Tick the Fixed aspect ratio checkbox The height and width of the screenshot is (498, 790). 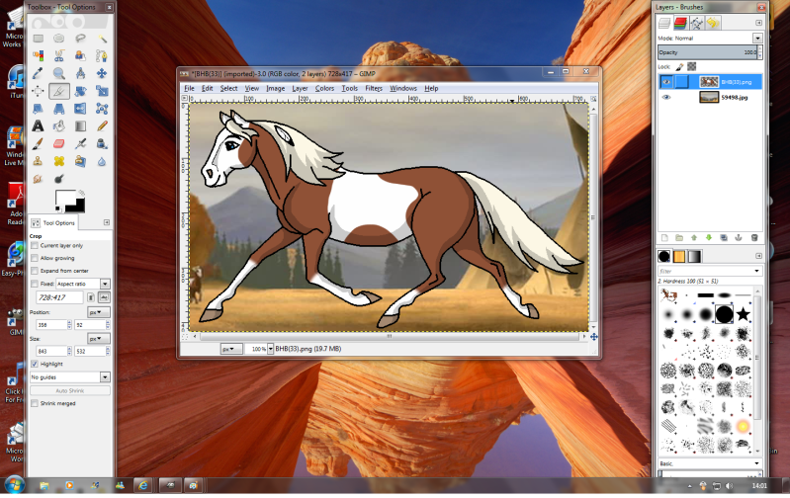pyautogui.click(x=35, y=284)
